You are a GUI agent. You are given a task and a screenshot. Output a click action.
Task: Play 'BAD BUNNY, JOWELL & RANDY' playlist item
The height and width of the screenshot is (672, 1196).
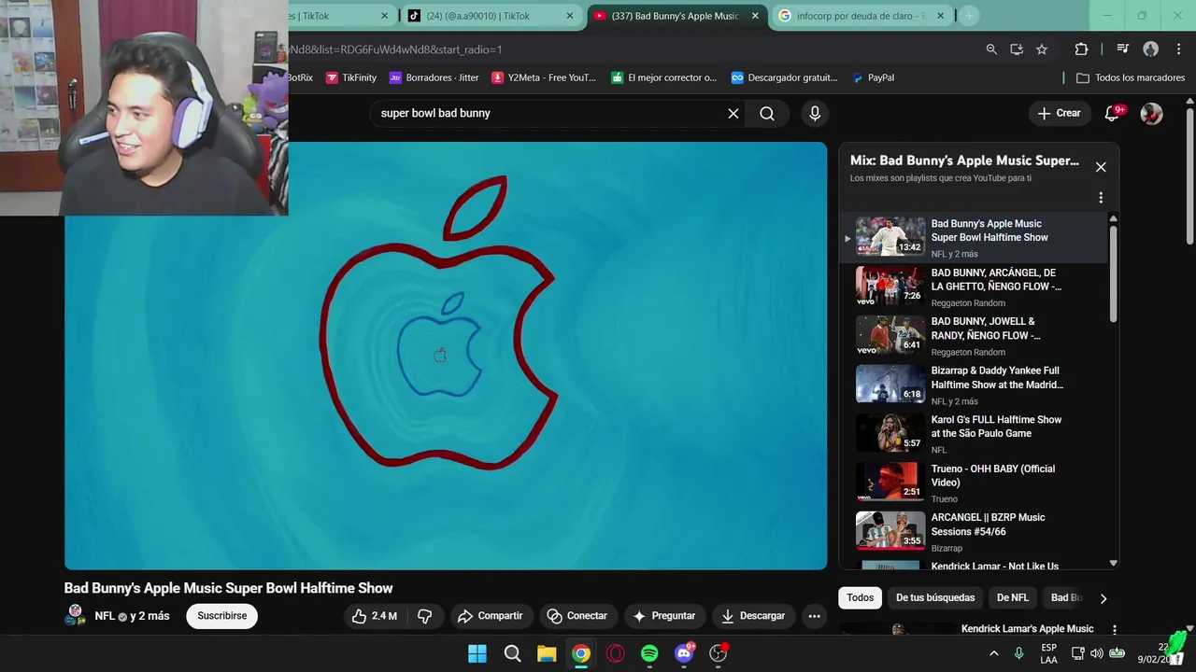pos(972,336)
